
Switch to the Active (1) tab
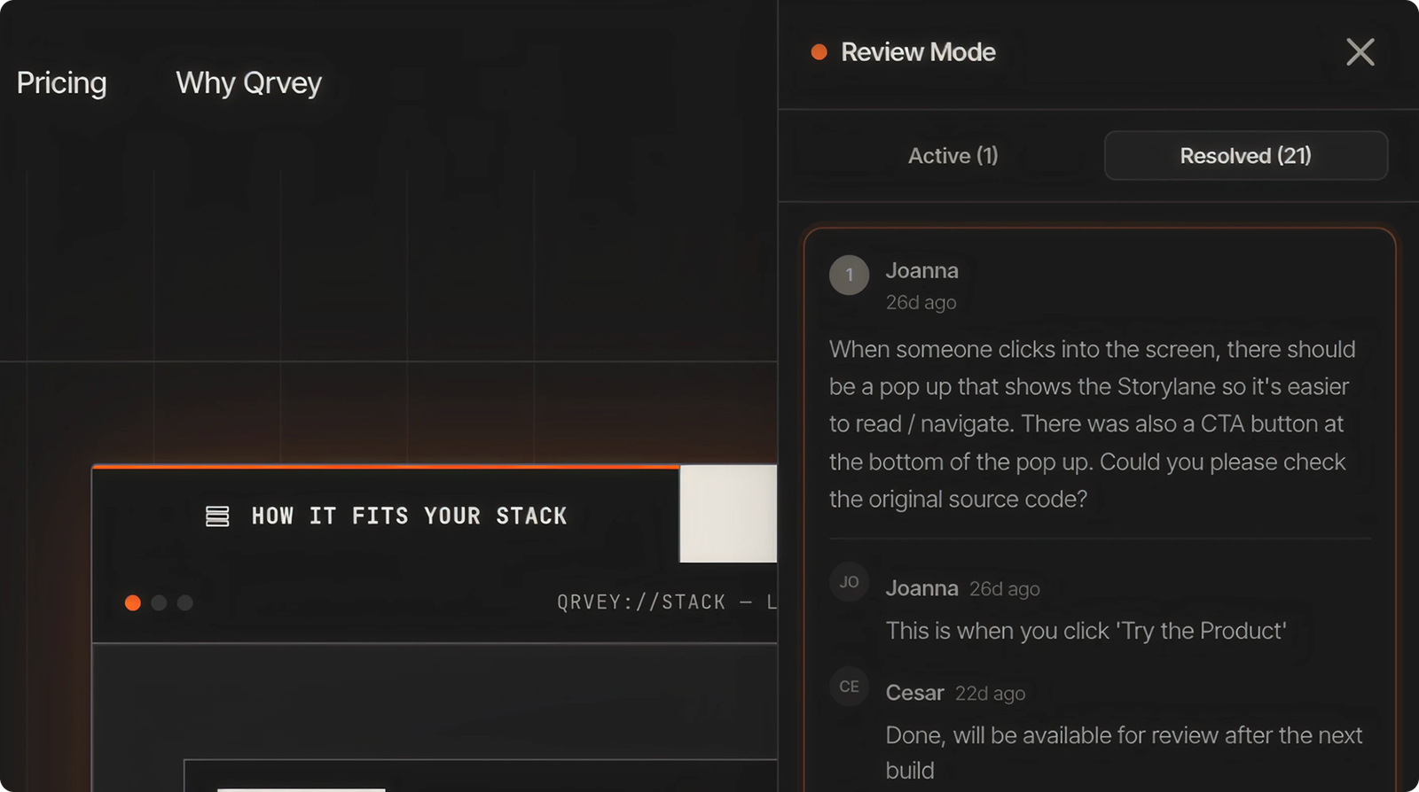click(x=953, y=156)
